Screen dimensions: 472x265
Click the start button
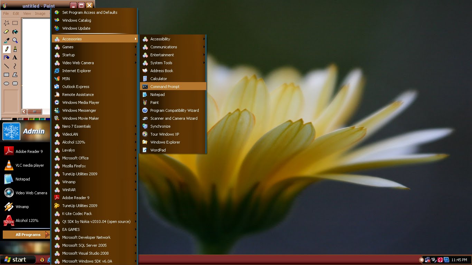pos(18,260)
